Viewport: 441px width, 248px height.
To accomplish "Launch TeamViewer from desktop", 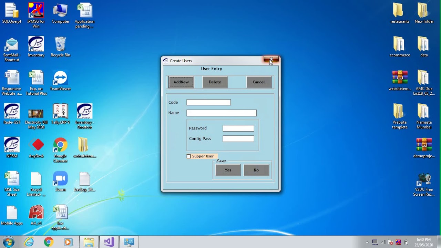I will pos(60,81).
